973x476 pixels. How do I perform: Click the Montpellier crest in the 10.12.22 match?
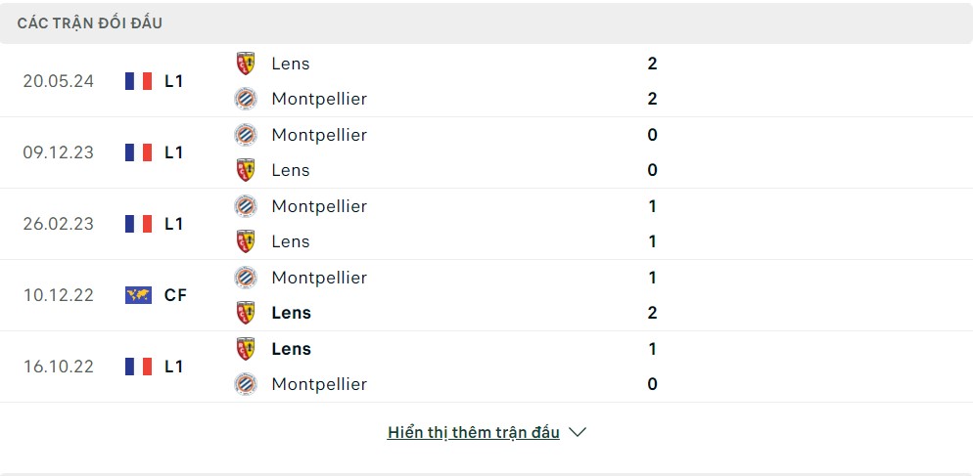coord(246,278)
